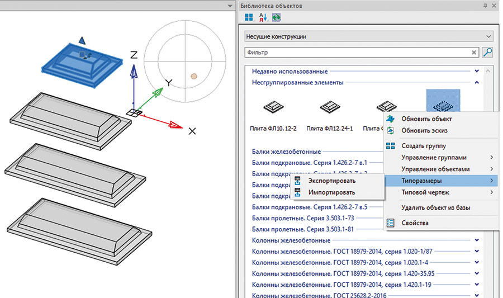Sort library objects alphabetically
Screen dimensions: 503x298
click(263, 18)
